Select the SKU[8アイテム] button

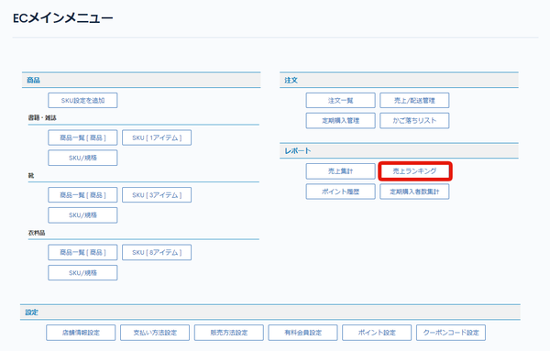157,252
